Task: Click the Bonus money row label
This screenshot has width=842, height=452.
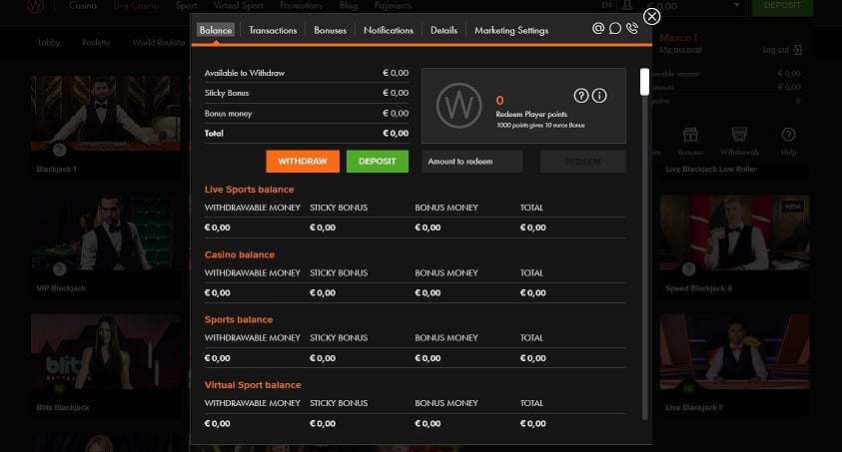Action: 228,113
